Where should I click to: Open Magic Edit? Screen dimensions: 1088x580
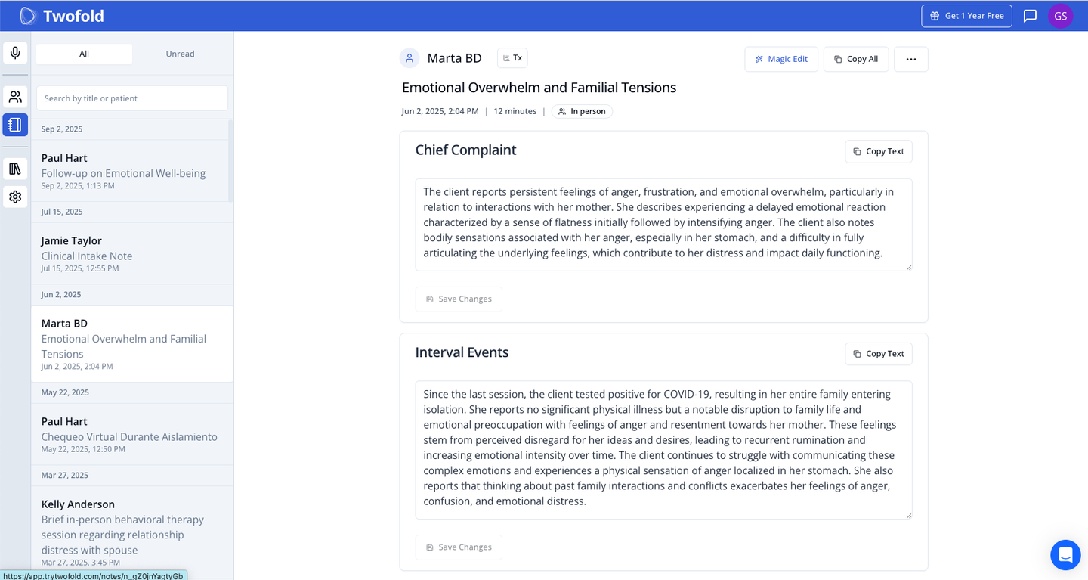(x=781, y=59)
